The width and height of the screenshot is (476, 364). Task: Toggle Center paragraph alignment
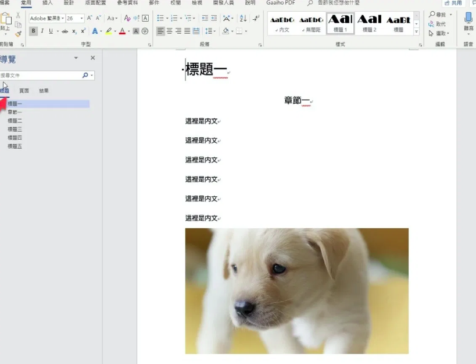tap(169, 31)
